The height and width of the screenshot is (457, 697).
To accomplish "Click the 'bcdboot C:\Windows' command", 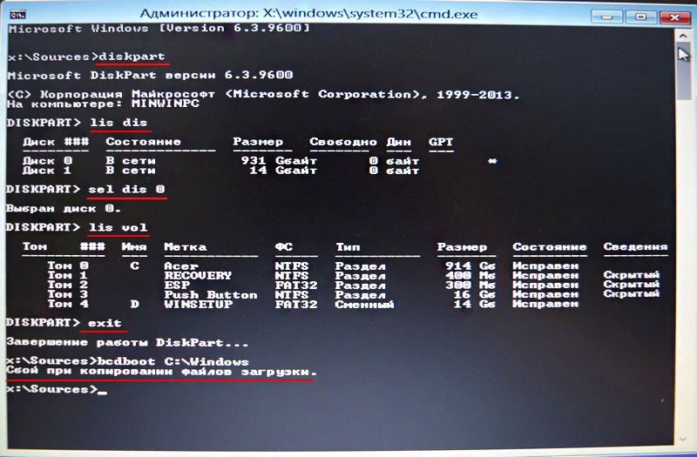I will point(173,361).
